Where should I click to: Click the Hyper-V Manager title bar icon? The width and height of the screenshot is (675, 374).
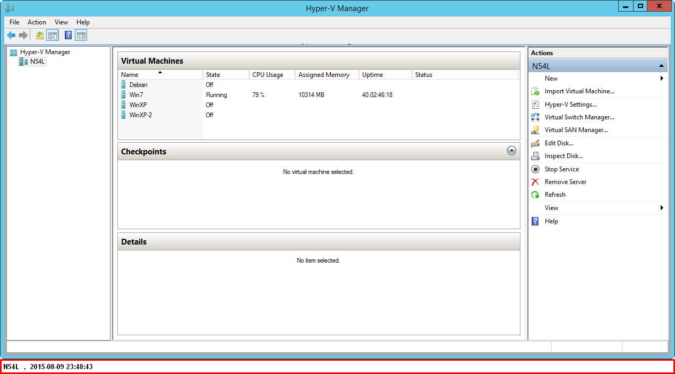[x=10, y=8]
